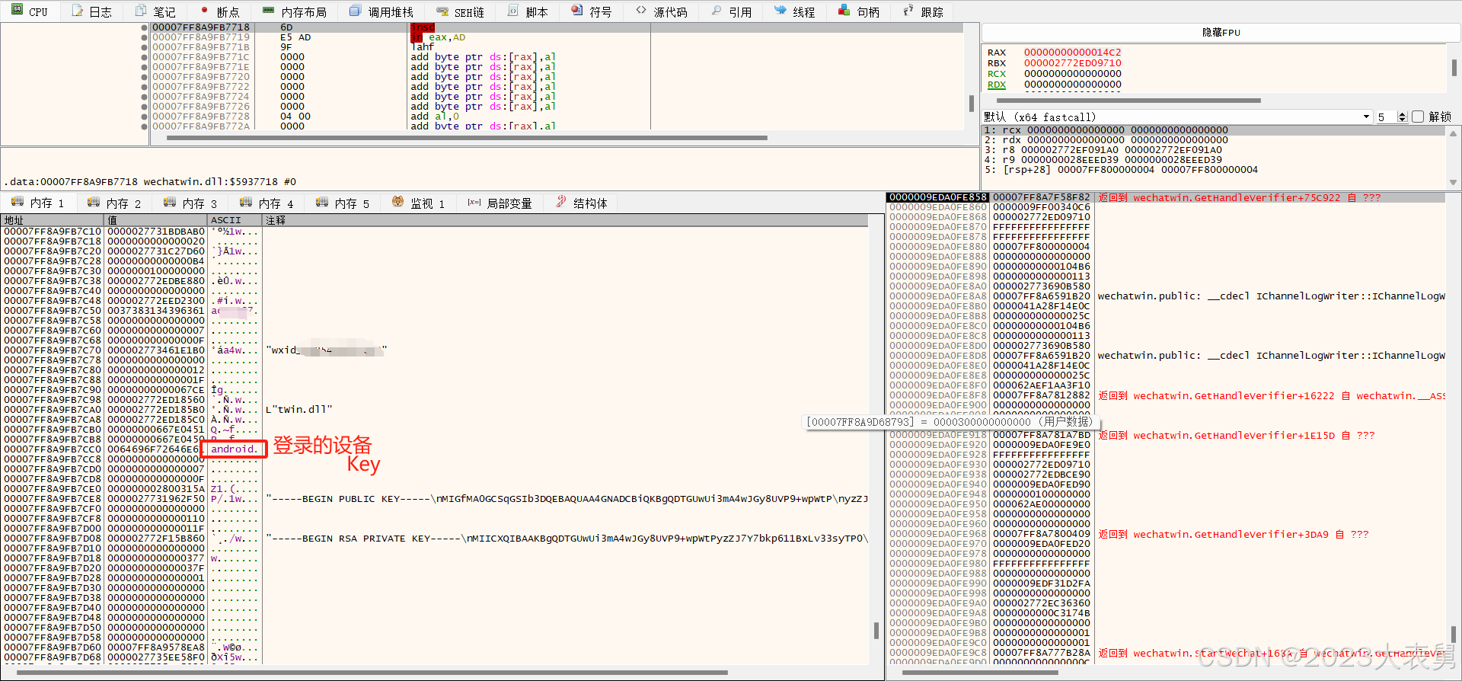Select the android. ASCII cell in dump
The height and width of the screenshot is (681, 1462).
click(x=235, y=449)
